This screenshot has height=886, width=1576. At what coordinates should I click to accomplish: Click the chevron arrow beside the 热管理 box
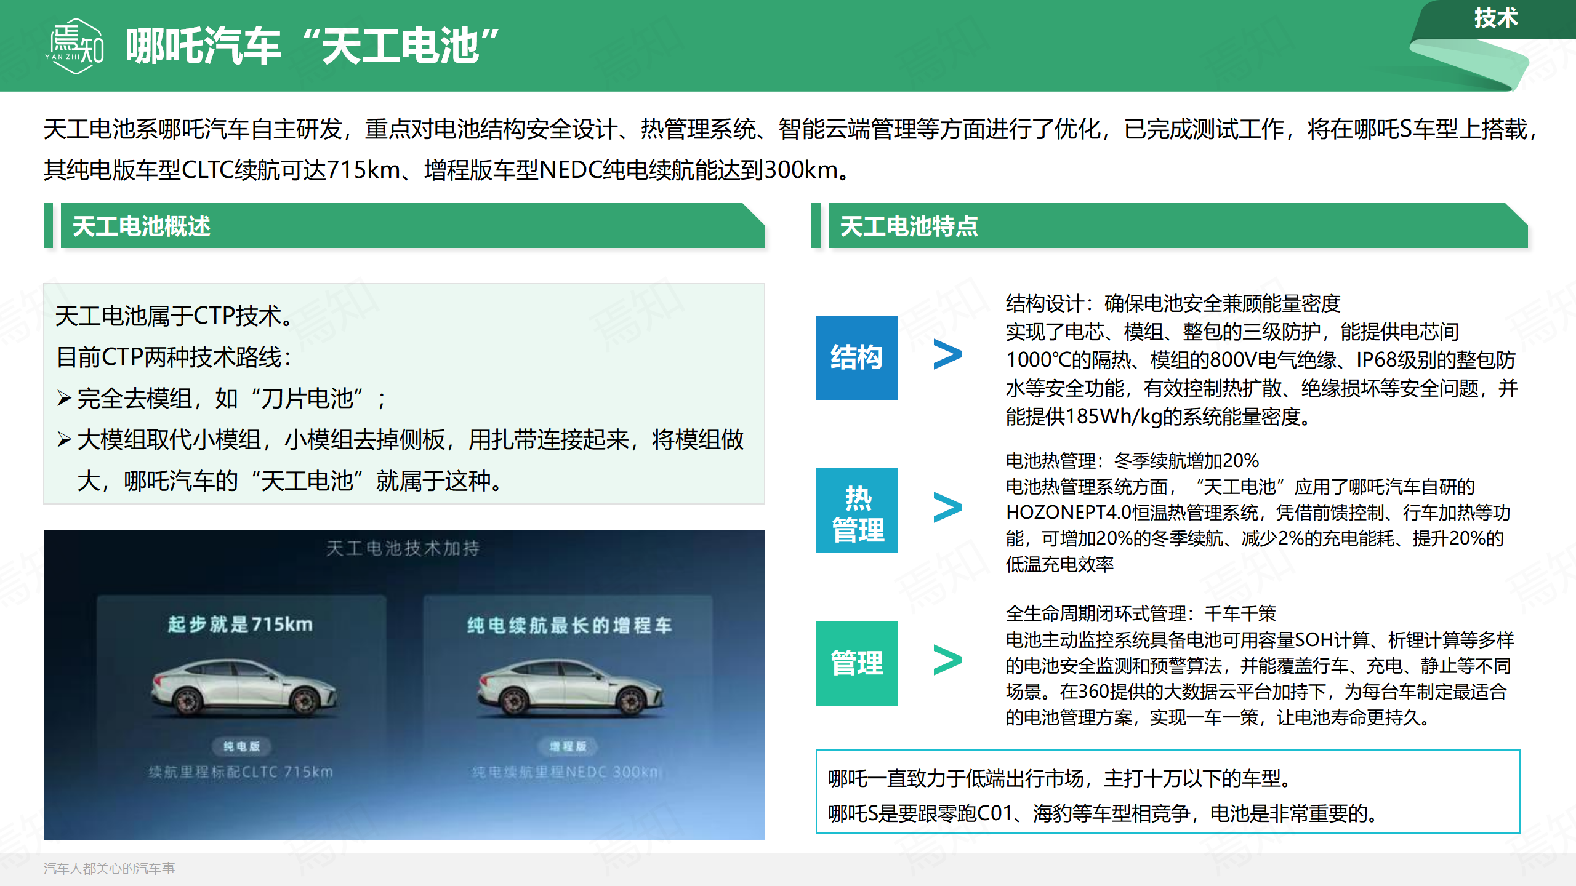947,508
